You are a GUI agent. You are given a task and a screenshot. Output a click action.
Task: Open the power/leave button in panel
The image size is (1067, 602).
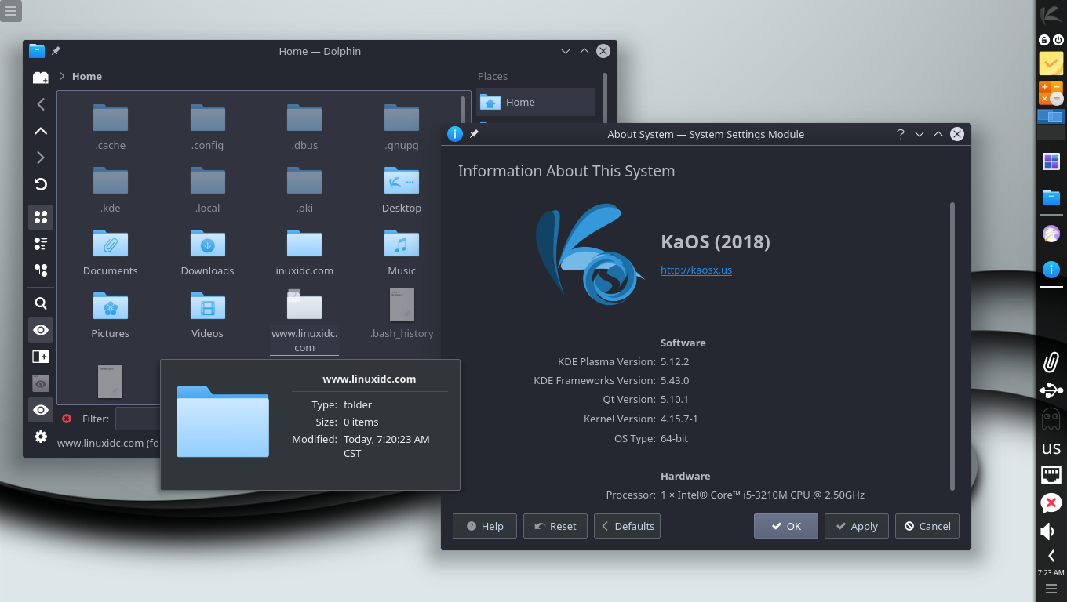tap(1058, 40)
